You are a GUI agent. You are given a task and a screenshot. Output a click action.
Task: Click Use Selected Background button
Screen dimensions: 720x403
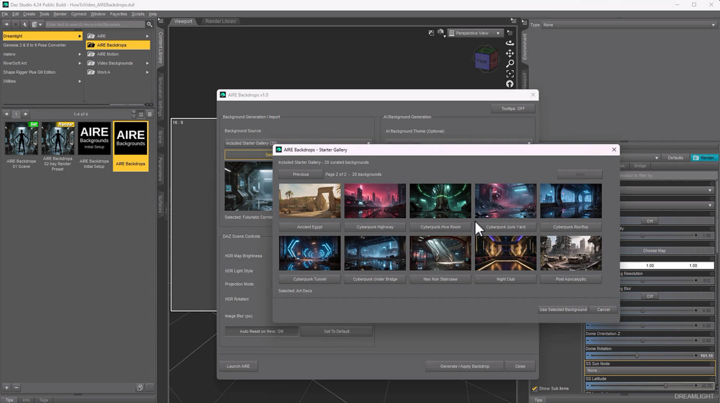(563, 309)
